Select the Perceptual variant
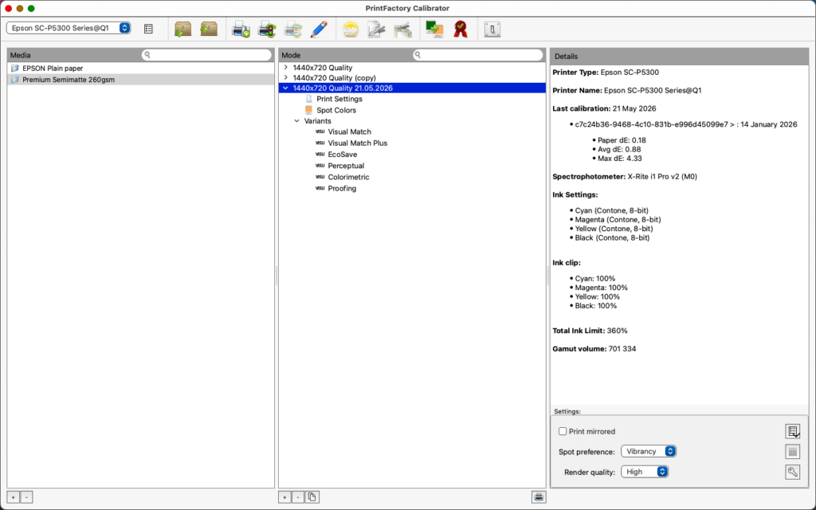The height and width of the screenshot is (510, 816). [x=346, y=166]
